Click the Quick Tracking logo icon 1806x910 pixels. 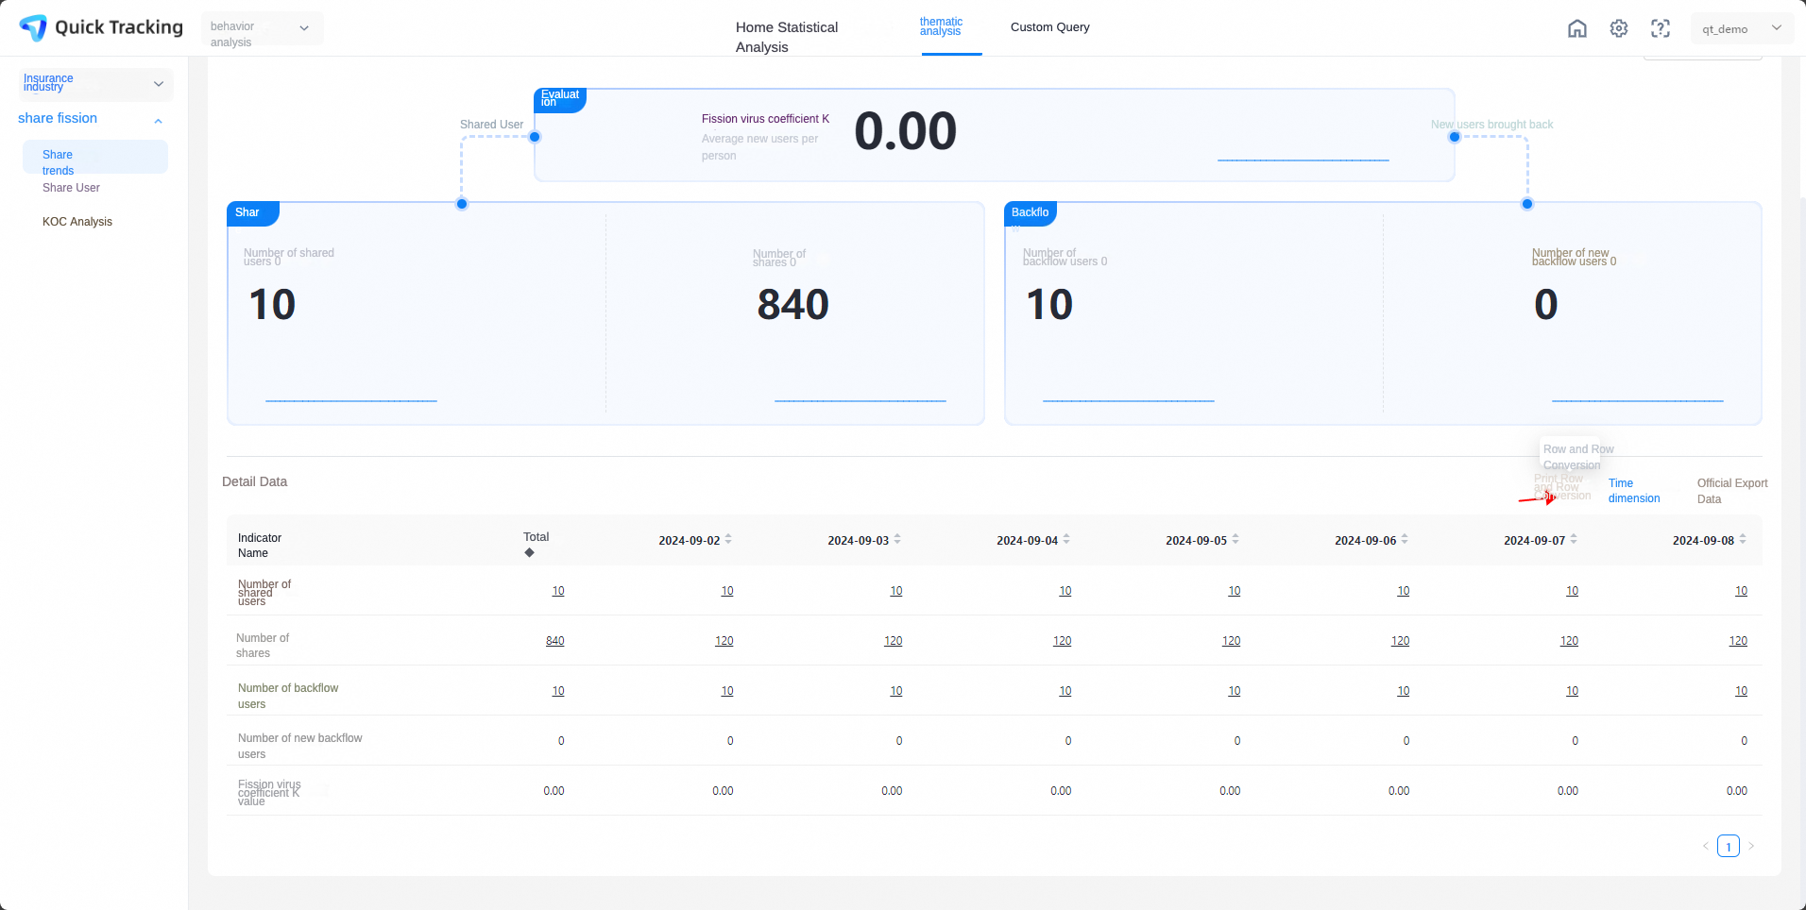tap(33, 27)
